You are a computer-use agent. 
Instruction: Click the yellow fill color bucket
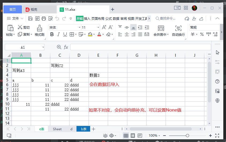90,34
